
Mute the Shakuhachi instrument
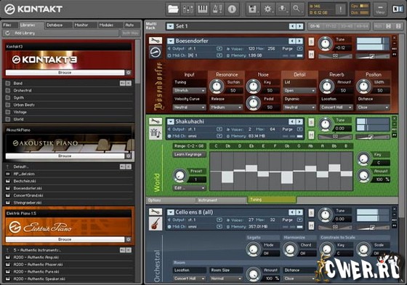coord(311,135)
